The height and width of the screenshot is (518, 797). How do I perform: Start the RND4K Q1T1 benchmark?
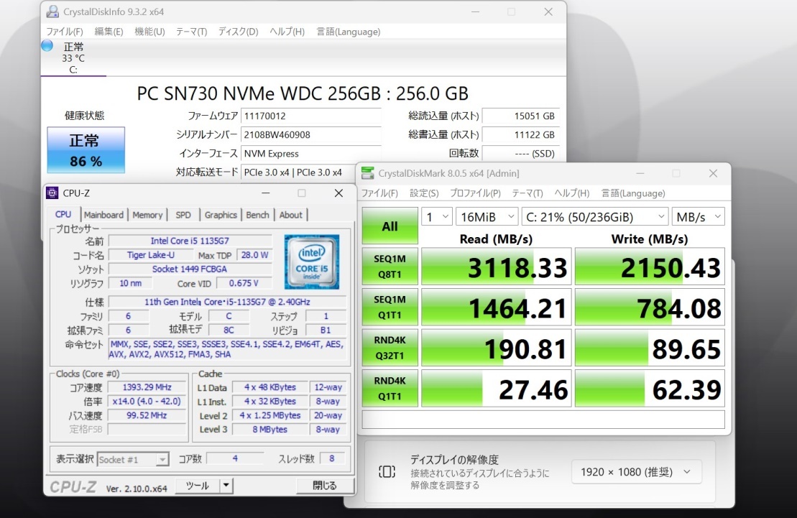click(390, 389)
